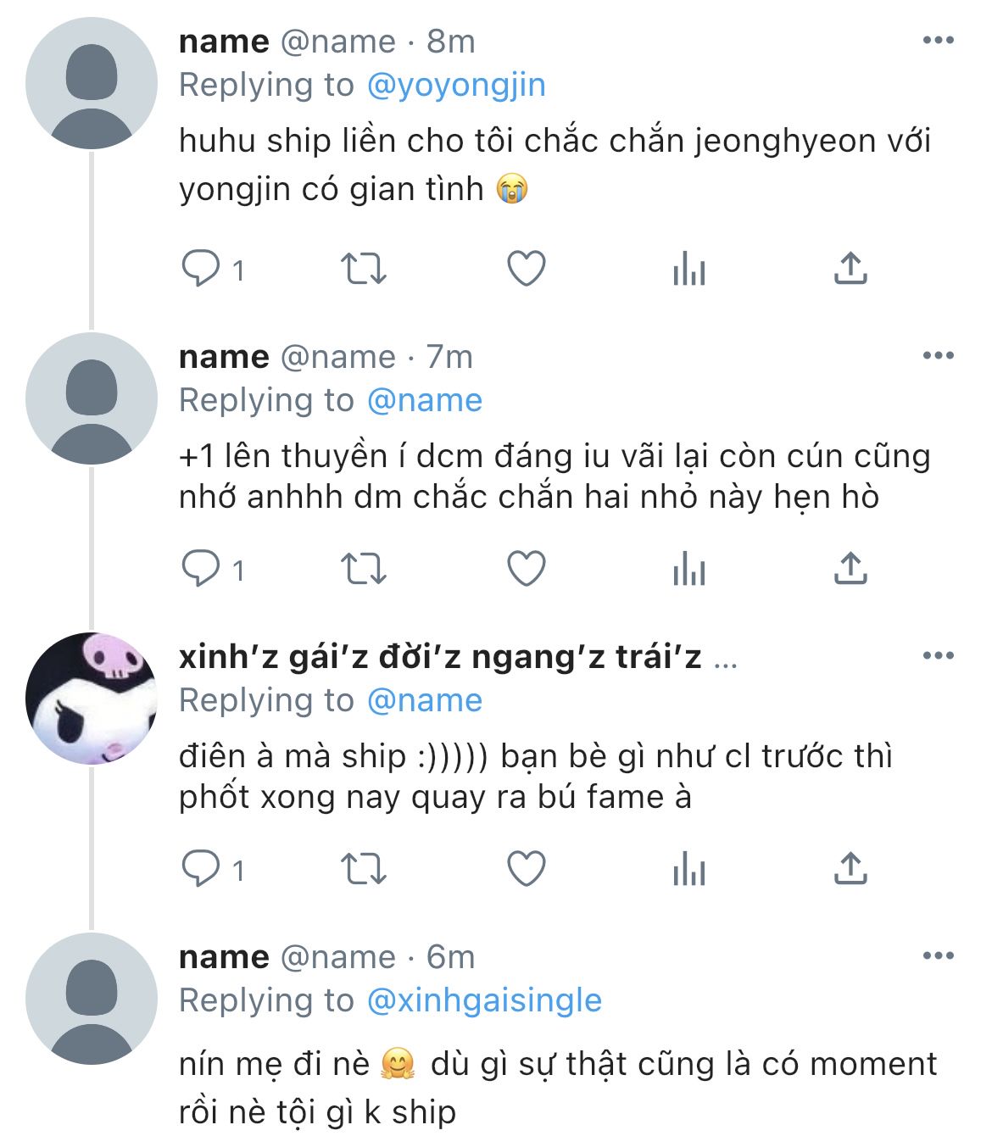View analytics of the 'điên à' tweet

pyautogui.click(x=688, y=869)
